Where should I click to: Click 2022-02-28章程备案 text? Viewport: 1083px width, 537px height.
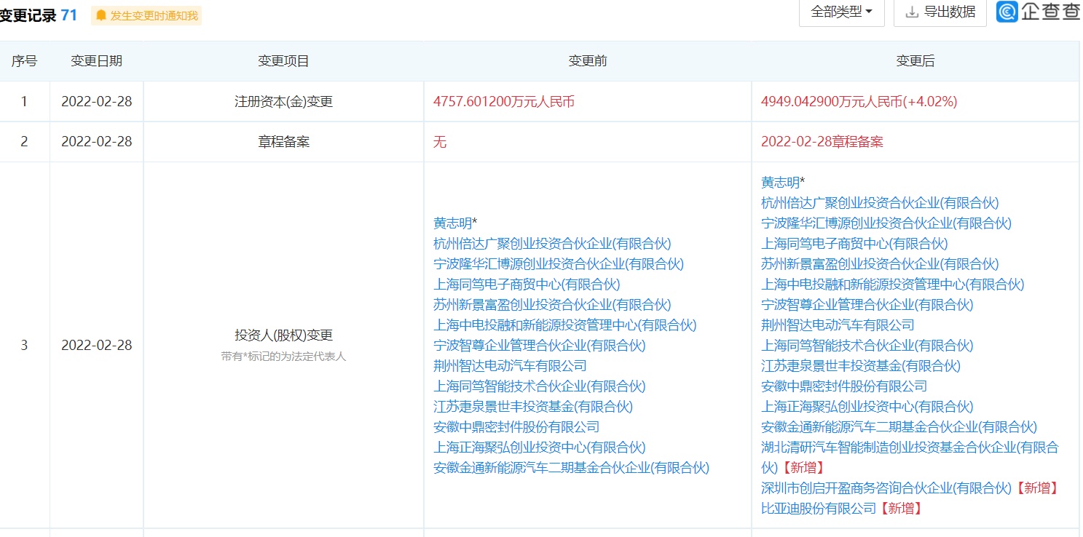[x=822, y=142]
